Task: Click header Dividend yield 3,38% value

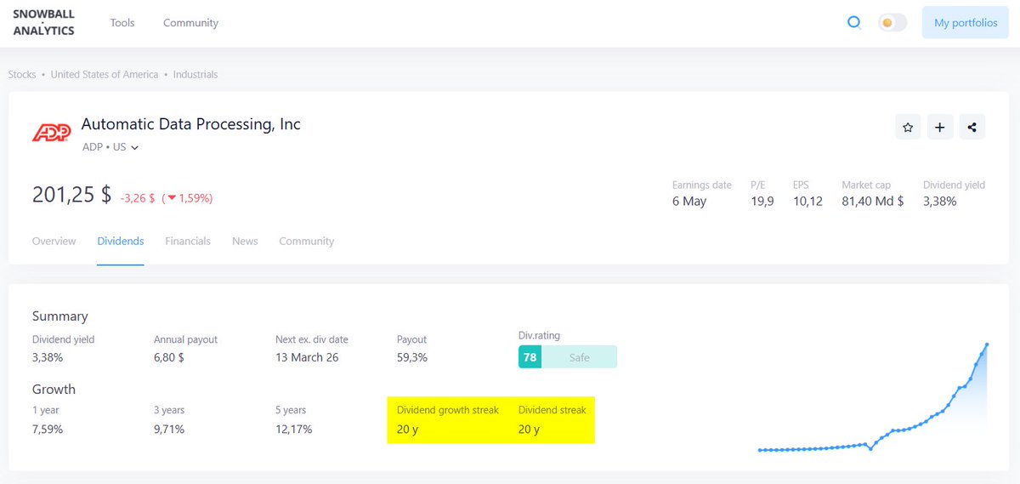Action: pyautogui.click(x=940, y=202)
